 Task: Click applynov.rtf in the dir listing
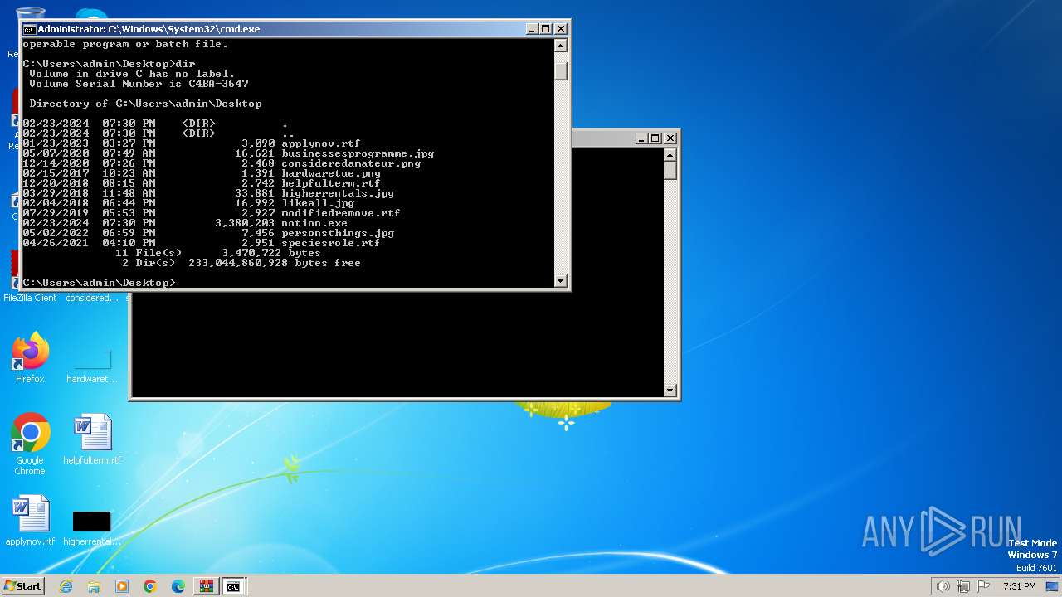[x=321, y=143]
